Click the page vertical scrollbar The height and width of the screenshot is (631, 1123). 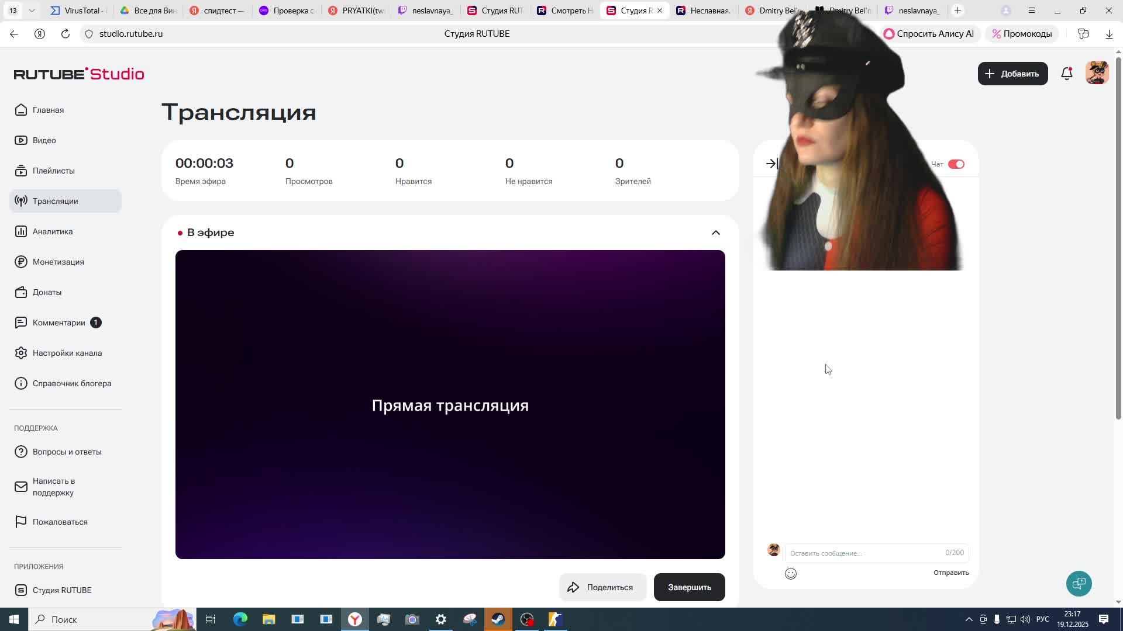tap(1118, 234)
